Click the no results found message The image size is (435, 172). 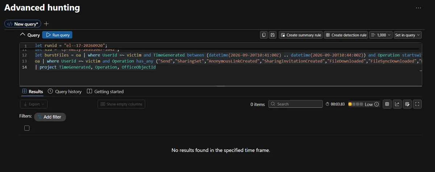point(221,150)
